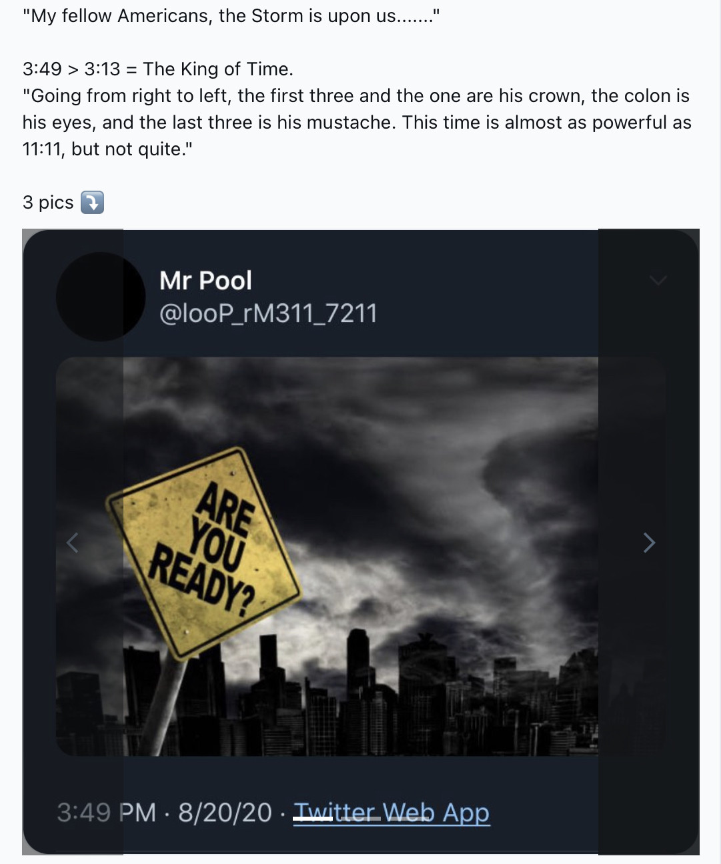
Task: Click the 8/20/20 tweet date
Action: coord(225,813)
